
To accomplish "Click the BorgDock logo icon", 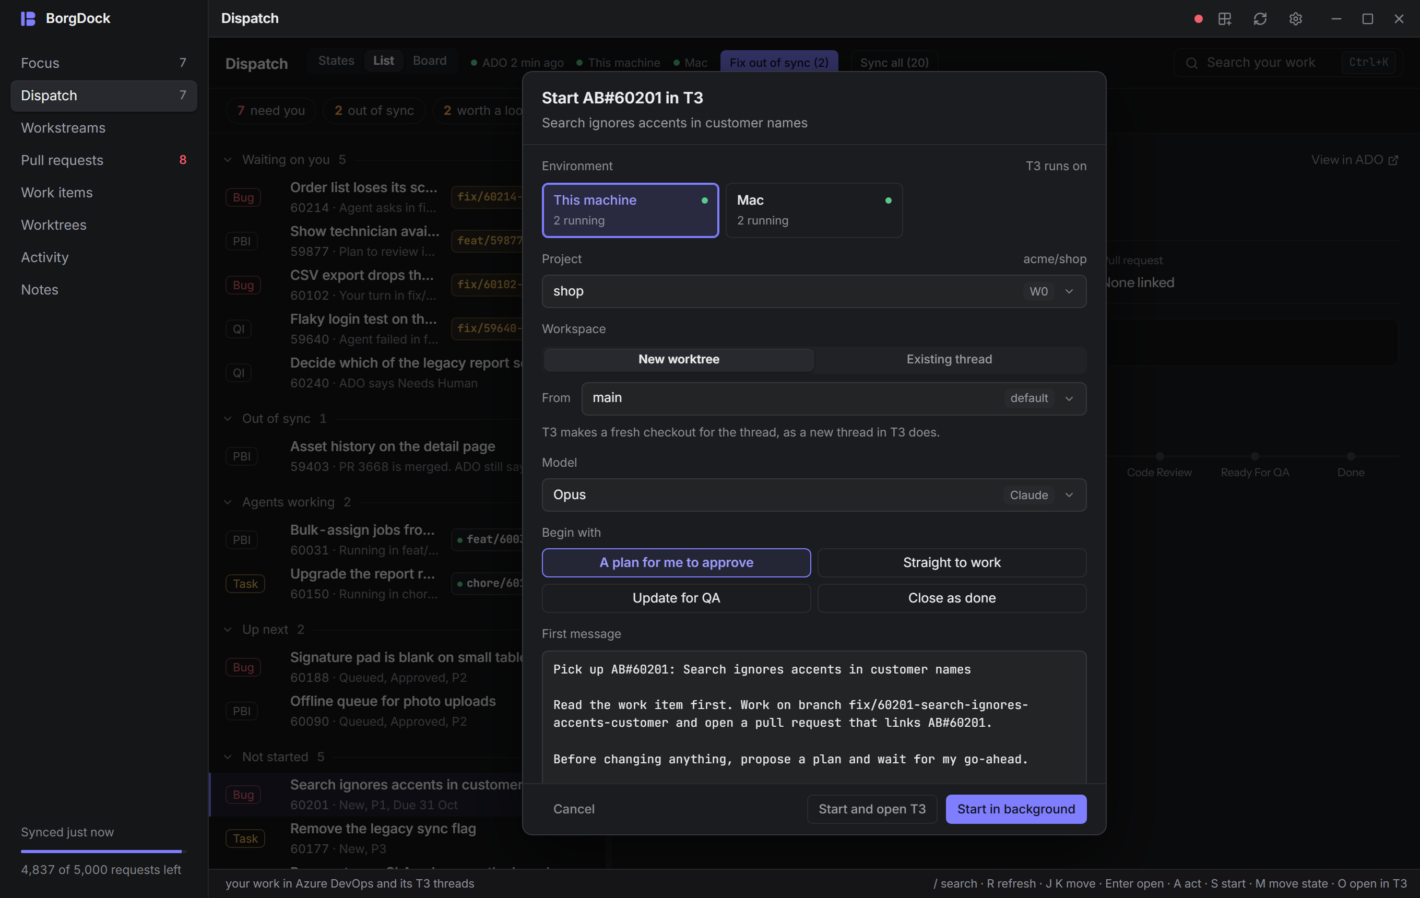I will pyautogui.click(x=28, y=18).
